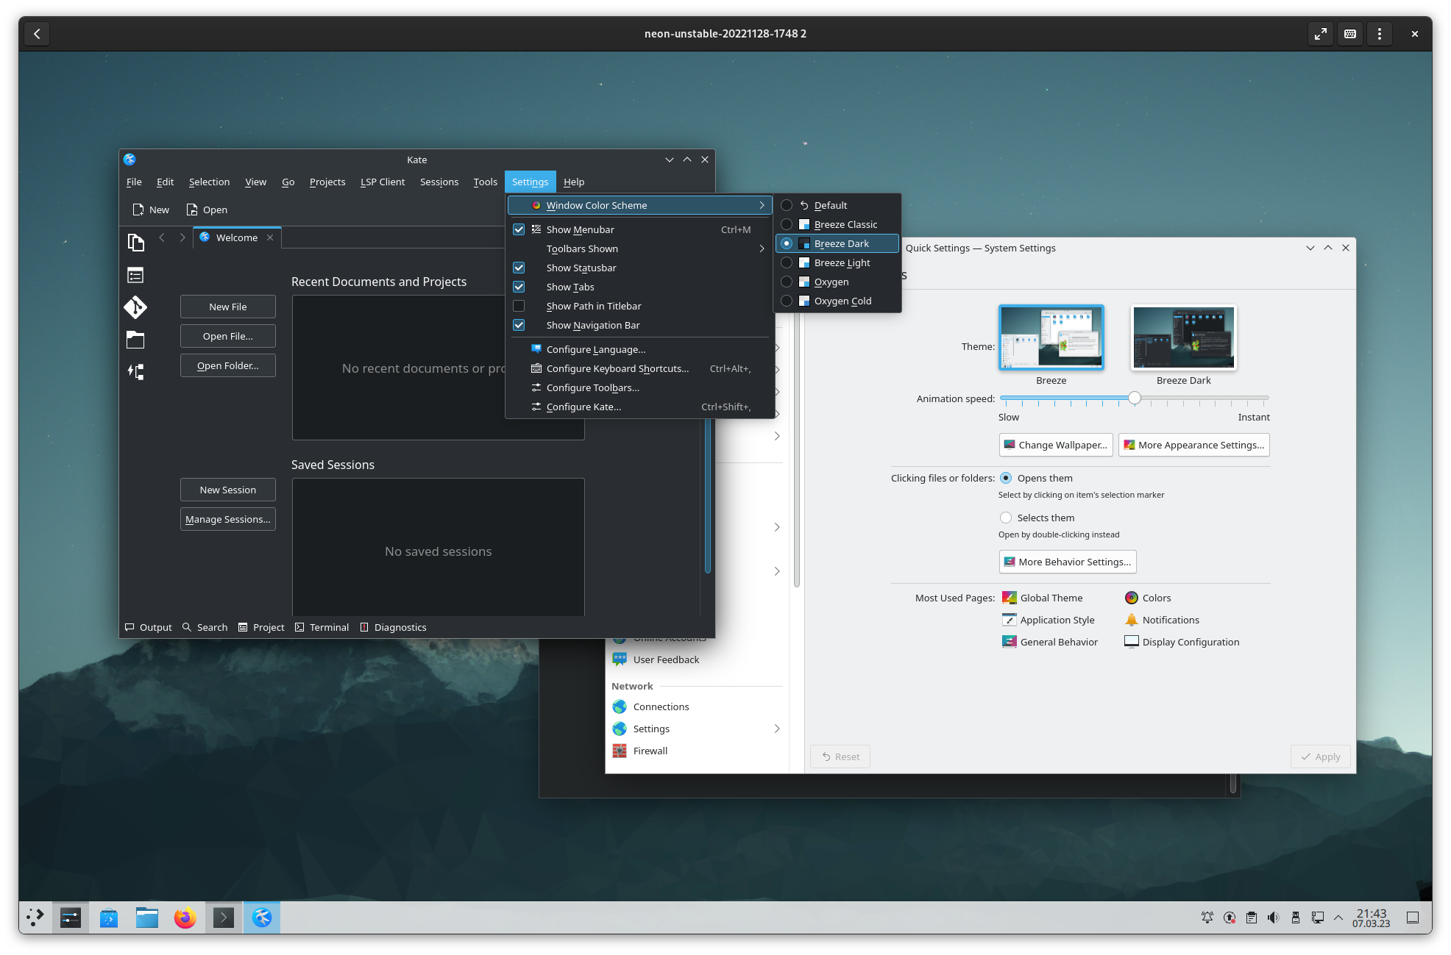Open the Selection menu in Kate
The width and height of the screenshot is (1451, 955).
[209, 182]
